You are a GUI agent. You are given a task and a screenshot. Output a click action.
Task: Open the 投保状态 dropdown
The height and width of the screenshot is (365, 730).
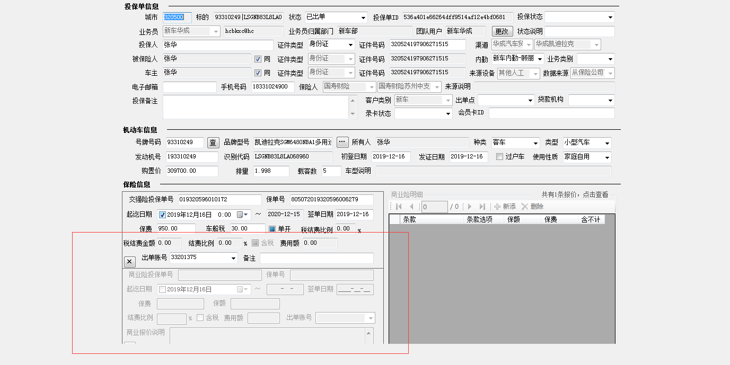(x=610, y=17)
